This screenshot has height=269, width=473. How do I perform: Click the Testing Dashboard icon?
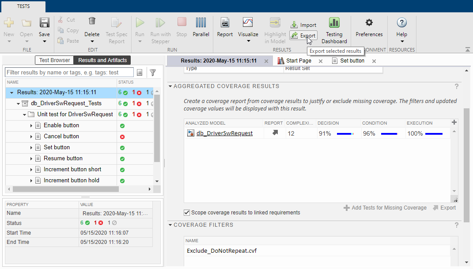coord(334,23)
